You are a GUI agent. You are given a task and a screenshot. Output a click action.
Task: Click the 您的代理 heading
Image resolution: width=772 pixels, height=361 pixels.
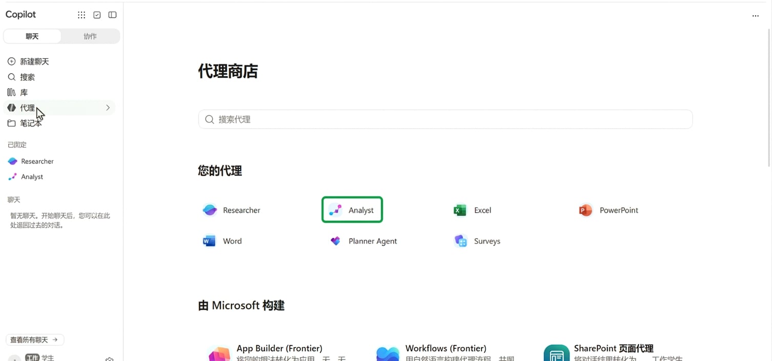[x=220, y=171]
